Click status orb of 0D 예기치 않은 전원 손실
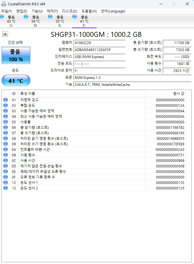Viewport: 194px width, 264px height. pyautogui.click(x=6, y=166)
